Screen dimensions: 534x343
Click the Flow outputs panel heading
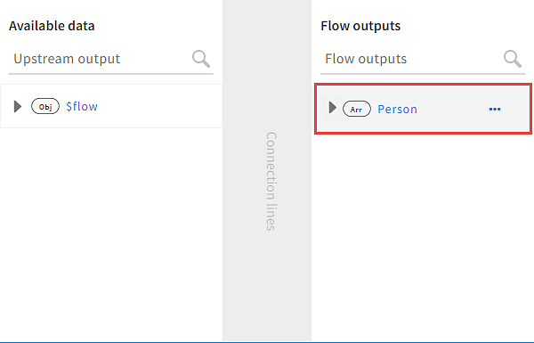pyautogui.click(x=360, y=26)
